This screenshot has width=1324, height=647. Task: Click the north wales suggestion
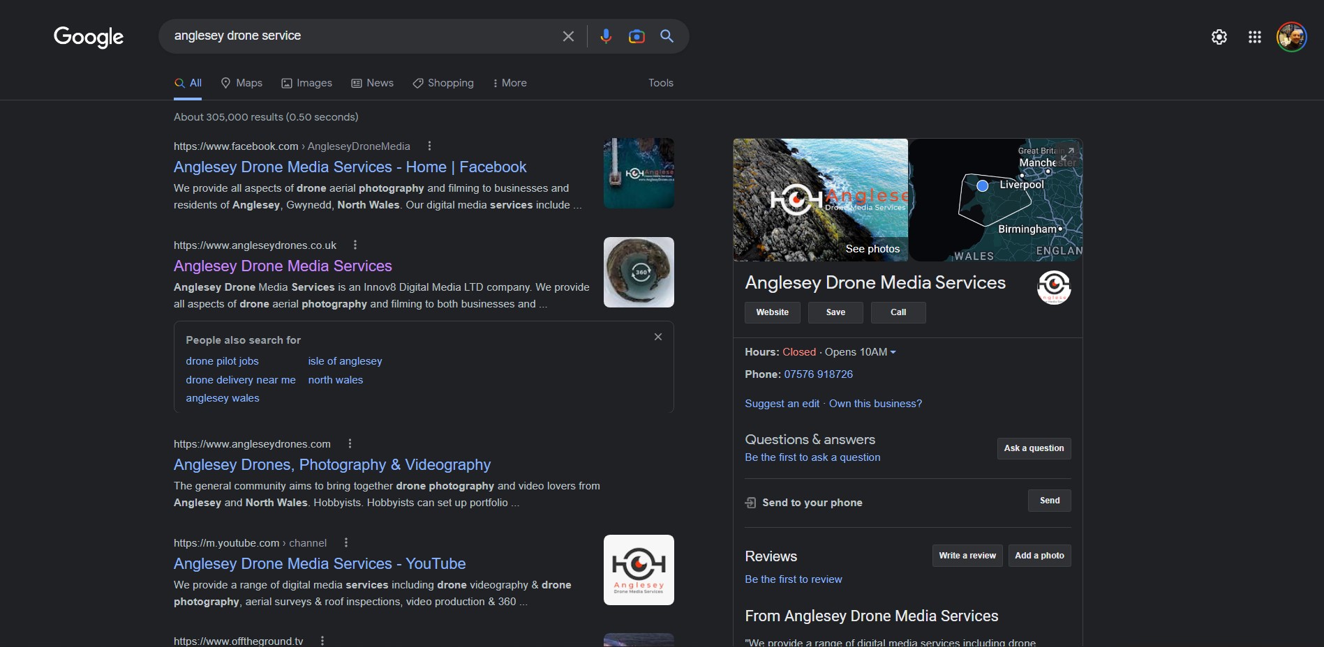pos(336,380)
